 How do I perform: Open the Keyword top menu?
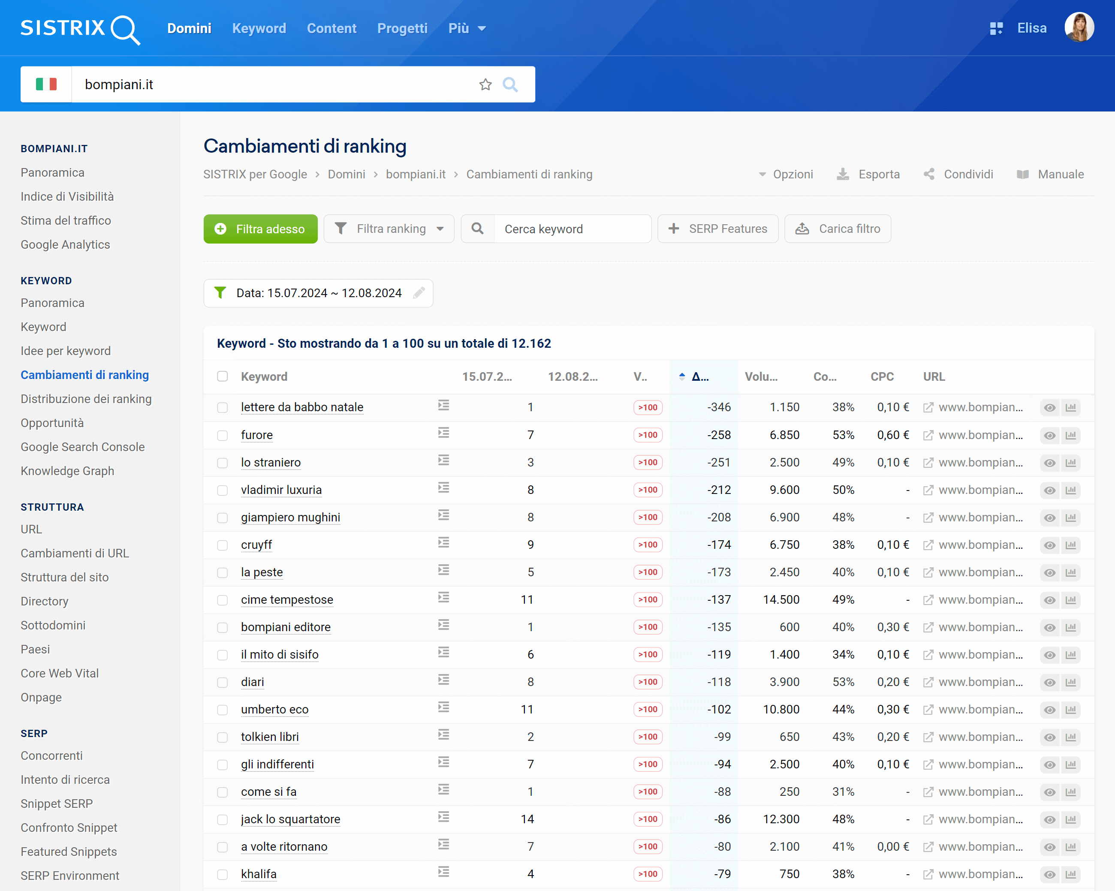(x=259, y=28)
